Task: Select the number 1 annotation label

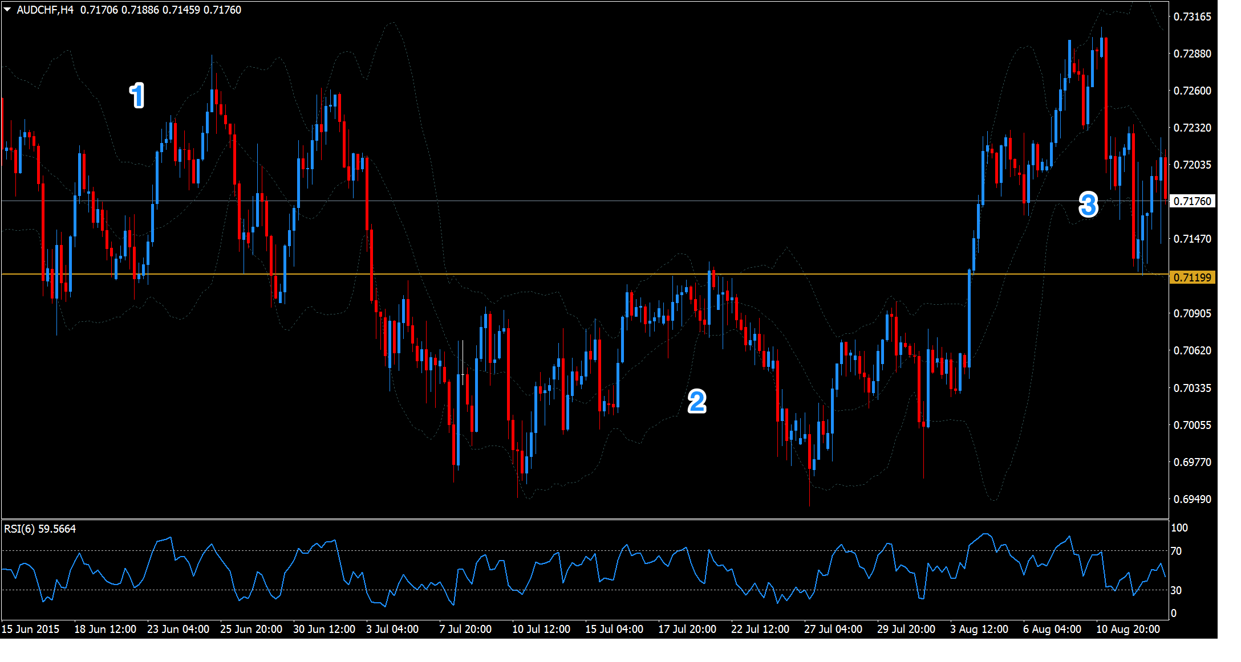Action: pyautogui.click(x=137, y=96)
